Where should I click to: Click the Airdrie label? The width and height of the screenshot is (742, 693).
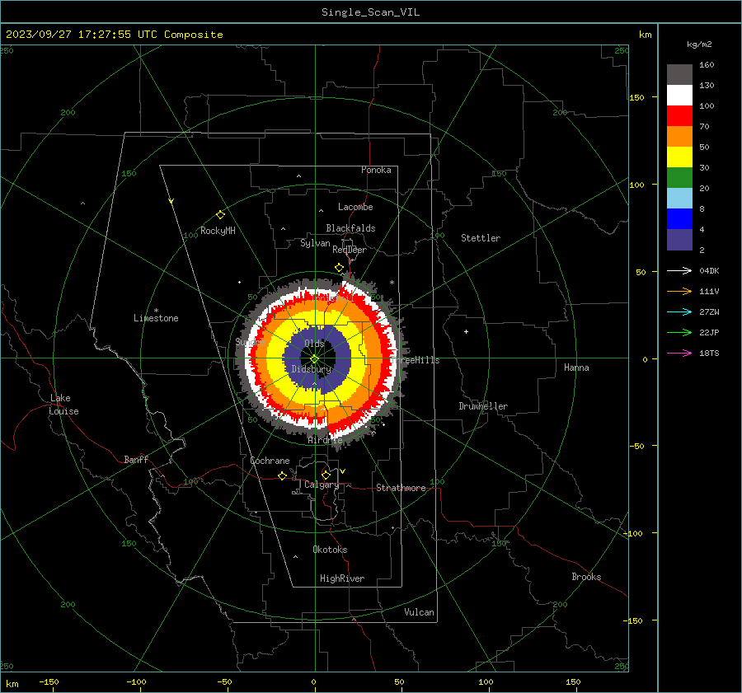coord(325,440)
